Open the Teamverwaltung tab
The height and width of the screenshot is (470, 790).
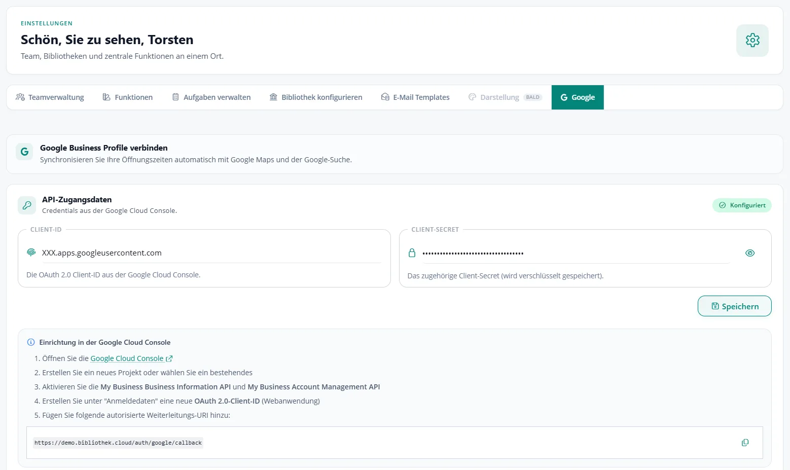[x=50, y=97]
